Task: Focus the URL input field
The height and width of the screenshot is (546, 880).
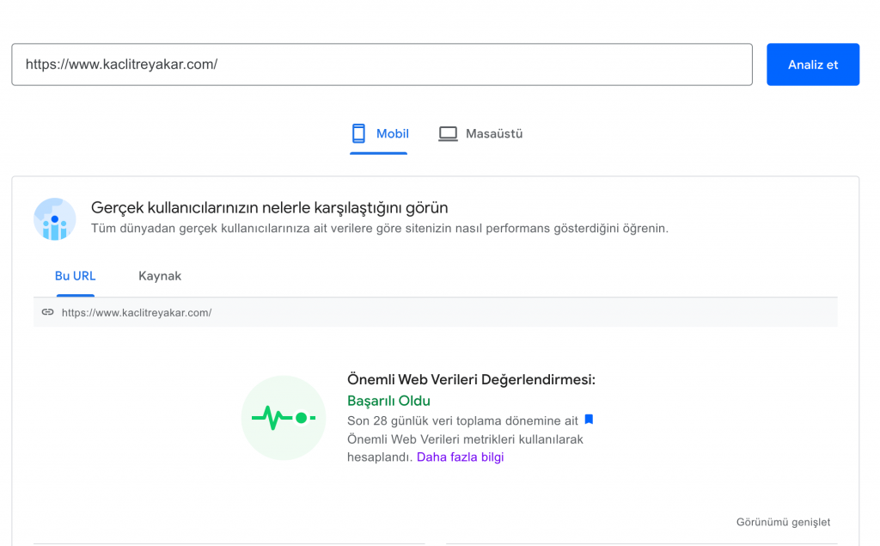Action: [x=382, y=64]
